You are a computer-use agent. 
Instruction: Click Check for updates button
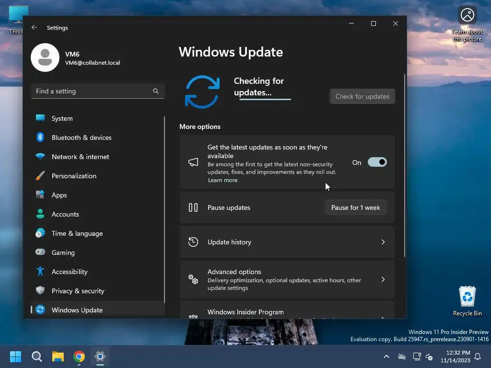362,96
